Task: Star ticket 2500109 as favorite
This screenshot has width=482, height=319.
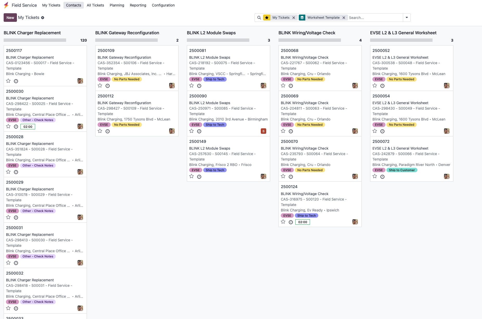Action: click(100, 85)
